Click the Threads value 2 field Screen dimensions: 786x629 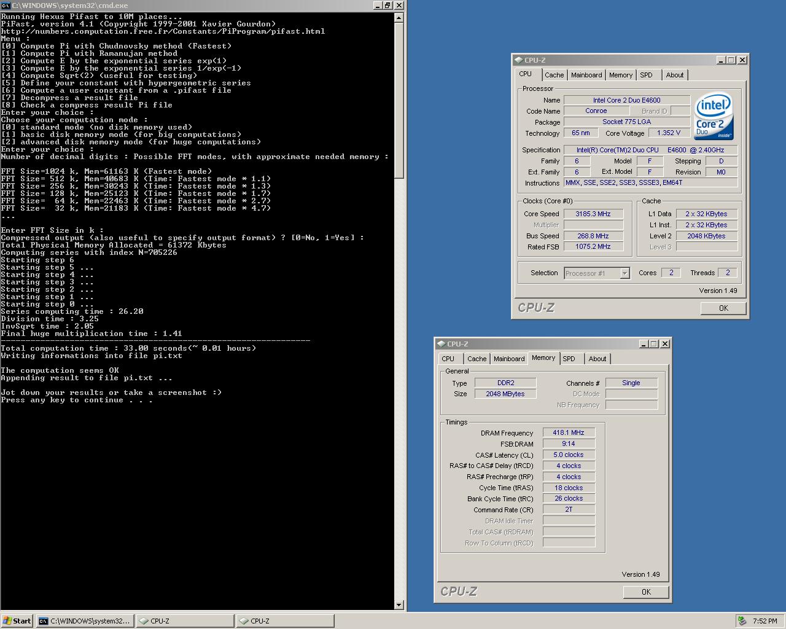point(728,273)
